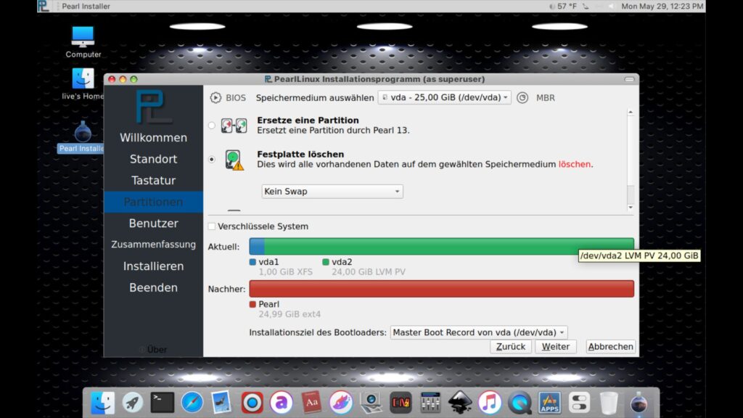Open the QuickTime player dock icon
This screenshot has width=743, height=418.
pyautogui.click(x=520, y=402)
